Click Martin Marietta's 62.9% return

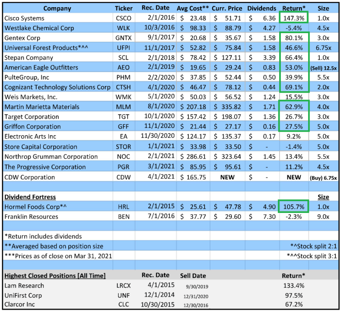(x=294, y=107)
